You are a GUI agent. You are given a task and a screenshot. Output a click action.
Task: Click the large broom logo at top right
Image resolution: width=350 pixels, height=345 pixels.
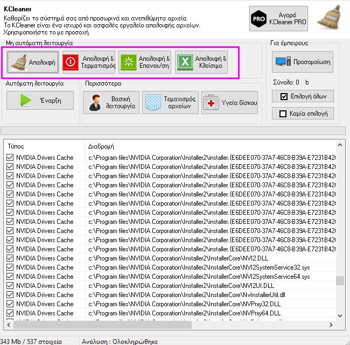coord(329,18)
